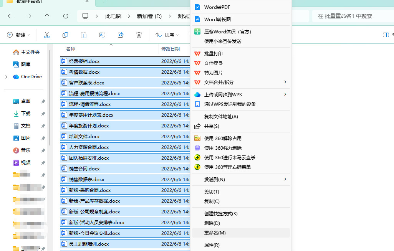Image resolution: width=394 pixels, height=251 pixels.
Task: Go up one folder level
Action: pos(47,16)
